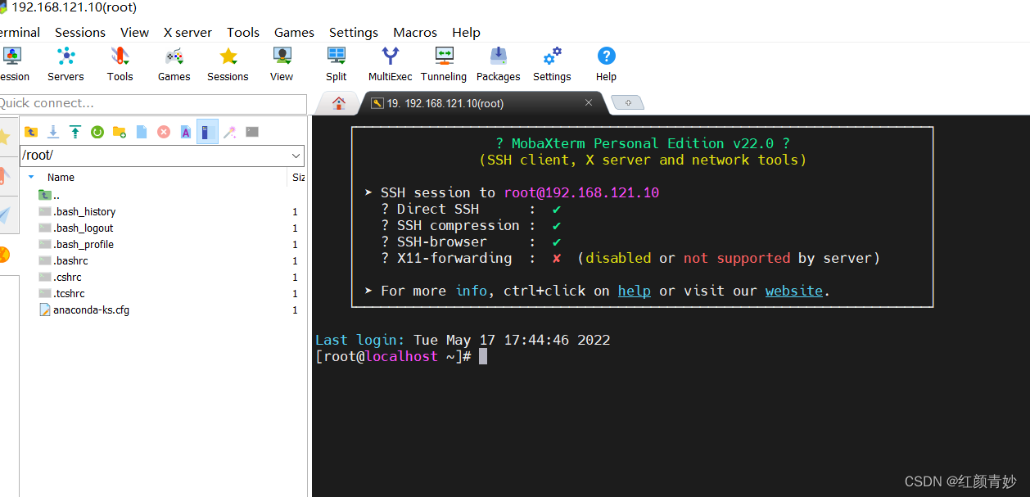
Task: Create a new folder in SFTP browser
Action: [x=120, y=132]
